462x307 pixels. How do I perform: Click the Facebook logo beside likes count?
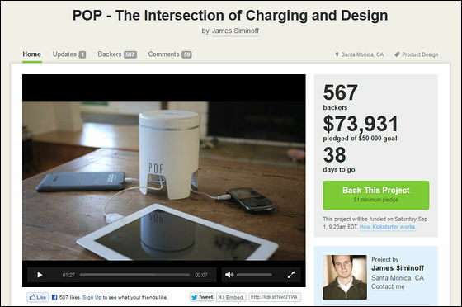(54, 297)
